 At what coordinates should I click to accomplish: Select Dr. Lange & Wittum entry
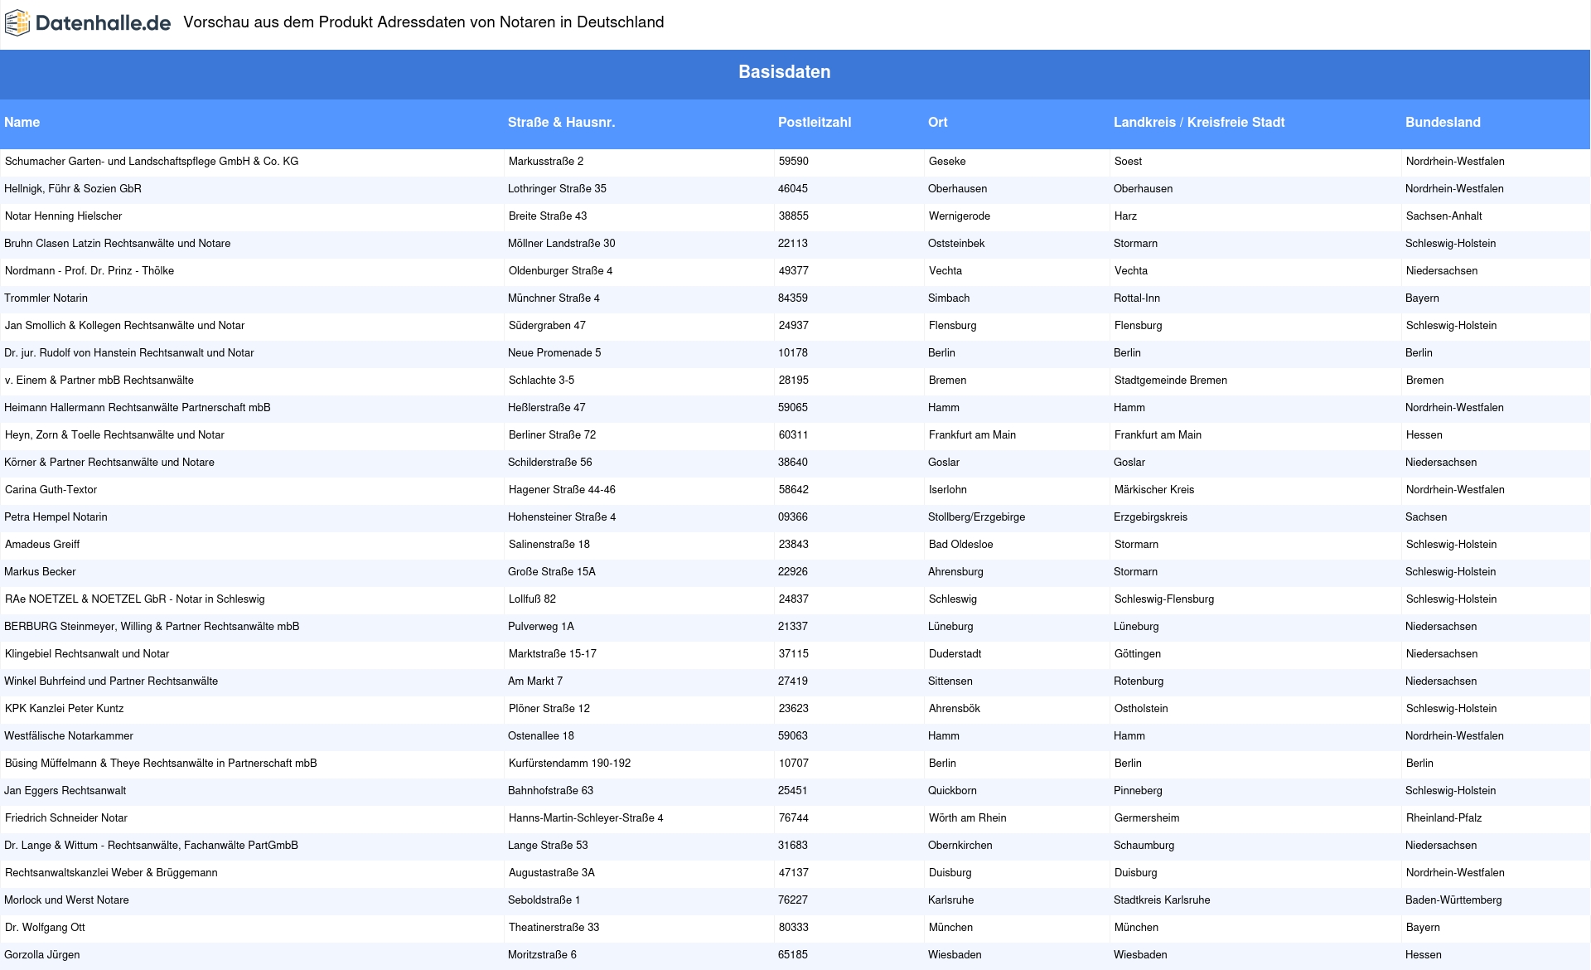(x=152, y=846)
